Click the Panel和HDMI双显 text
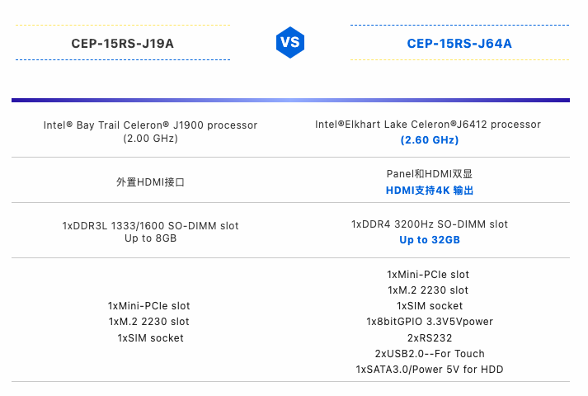This screenshot has width=588, height=396. point(430,173)
